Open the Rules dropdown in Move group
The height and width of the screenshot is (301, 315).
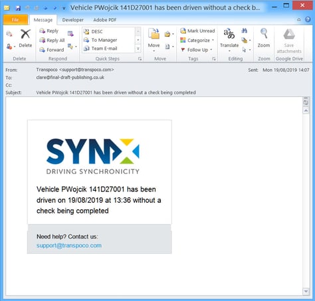[169, 34]
